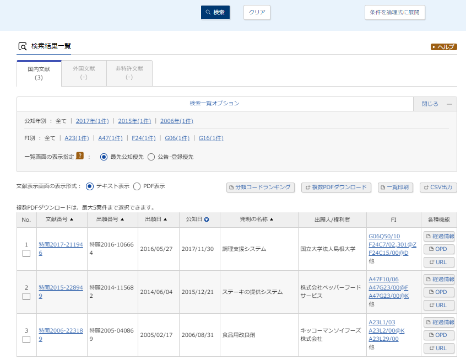Image resolution: width=466 pixels, height=364 pixels.
Task: Click the question mark help icon
Action: (80, 156)
